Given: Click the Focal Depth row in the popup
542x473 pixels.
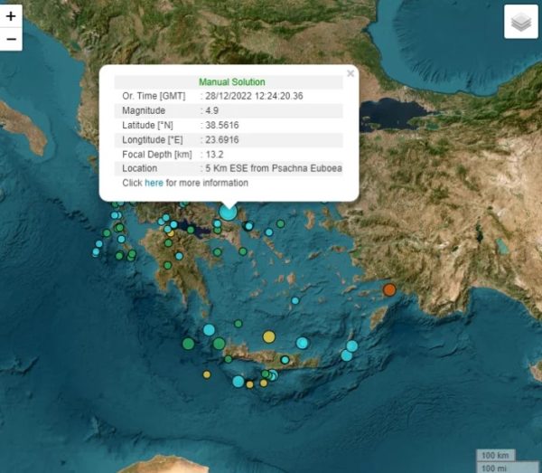Looking at the screenshot, I should coord(229,154).
